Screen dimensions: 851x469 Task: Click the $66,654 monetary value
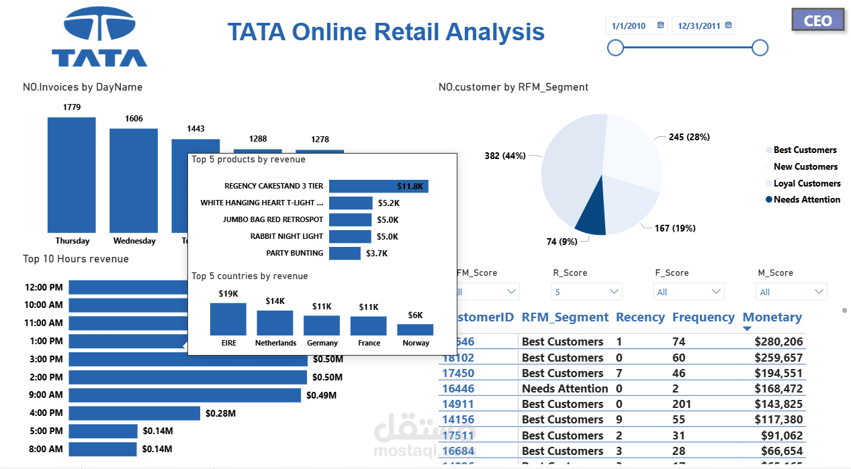pyautogui.click(x=782, y=451)
